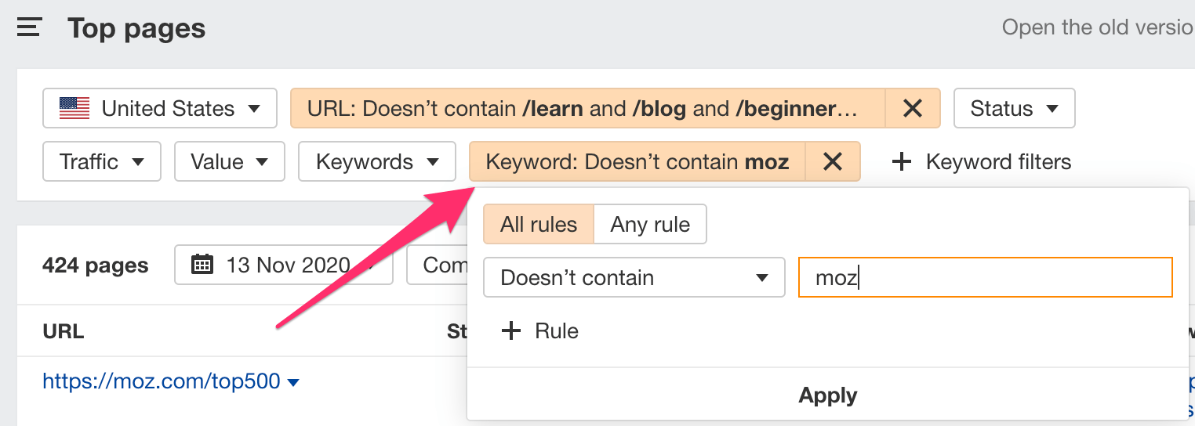Viewport: 1195px width, 426px height.
Task: Expand the moz.com/top500 URL arrow
Action: click(293, 382)
